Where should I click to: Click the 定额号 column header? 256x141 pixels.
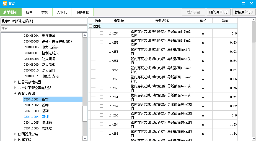pos(119,21)
